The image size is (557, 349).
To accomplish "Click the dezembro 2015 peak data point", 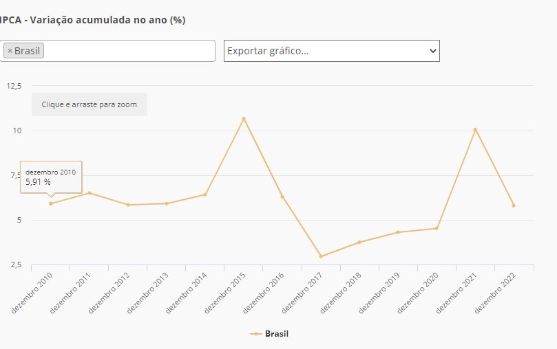I will (244, 119).
